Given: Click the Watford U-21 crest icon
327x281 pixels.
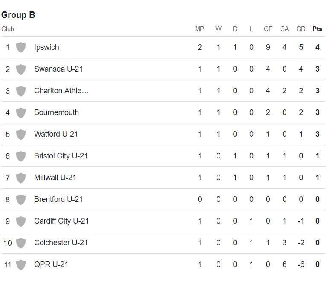Looking at the screenshot, I should (x=21, y=134).
